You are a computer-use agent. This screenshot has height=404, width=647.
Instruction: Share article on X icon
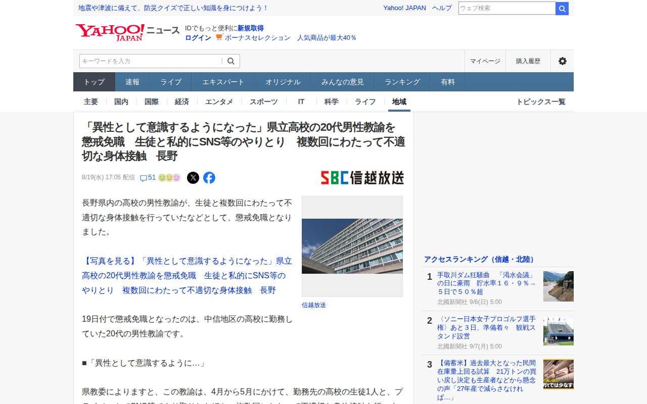[193, 178]
